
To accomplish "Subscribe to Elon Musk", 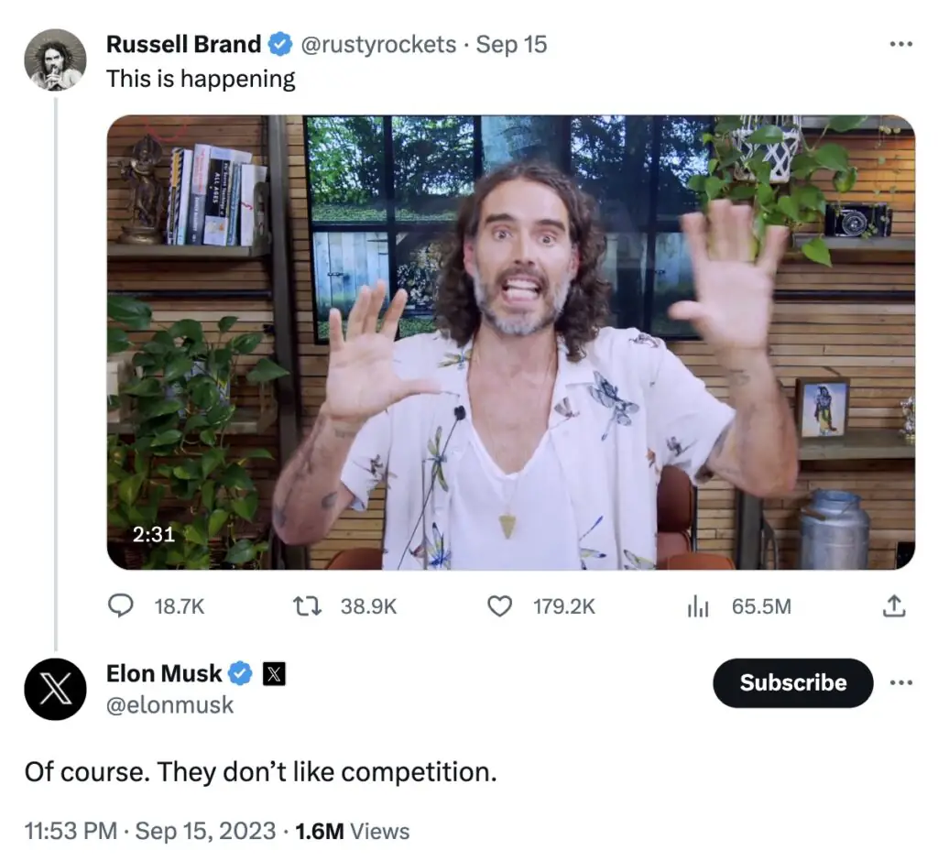I will click(792, 683).
